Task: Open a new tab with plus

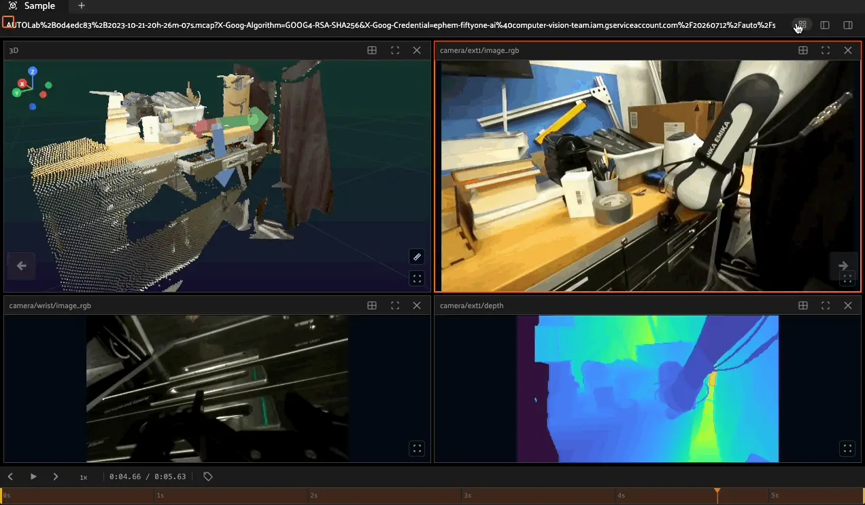Action: point(82,5)
